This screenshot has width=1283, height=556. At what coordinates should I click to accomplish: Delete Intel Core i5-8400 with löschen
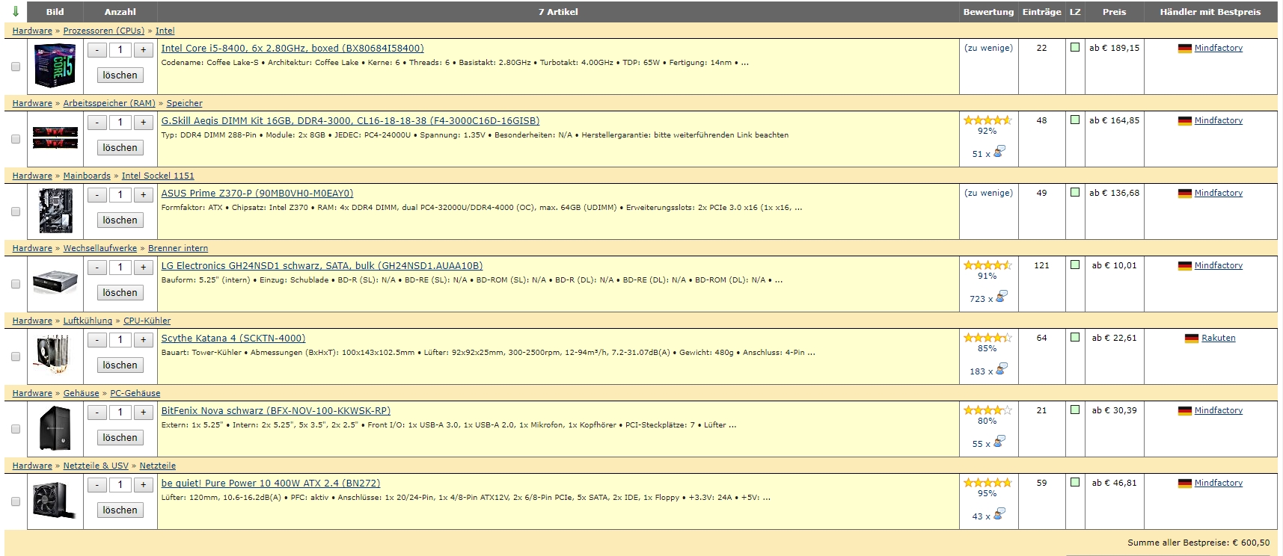coord(120,75)
